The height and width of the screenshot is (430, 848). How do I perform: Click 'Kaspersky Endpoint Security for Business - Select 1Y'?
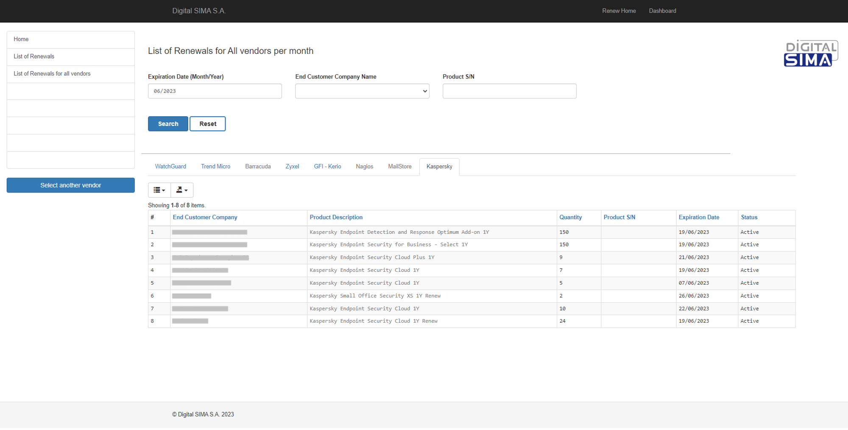coord(388,245)
